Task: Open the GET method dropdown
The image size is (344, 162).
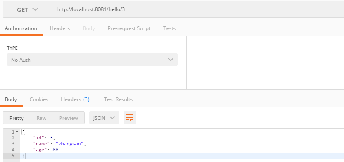Action: tap(27, 10)
